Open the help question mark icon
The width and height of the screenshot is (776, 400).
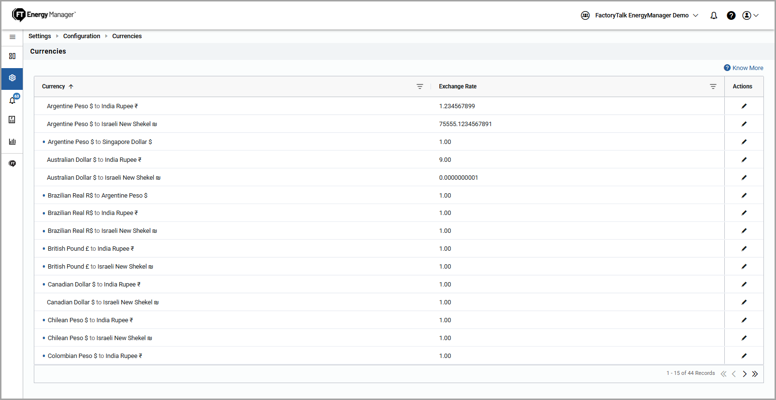click(731, 15)
